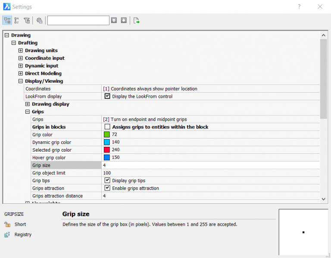Select the Grip size label
Screen dimensions: 331x258
click(x=41, y=165)
